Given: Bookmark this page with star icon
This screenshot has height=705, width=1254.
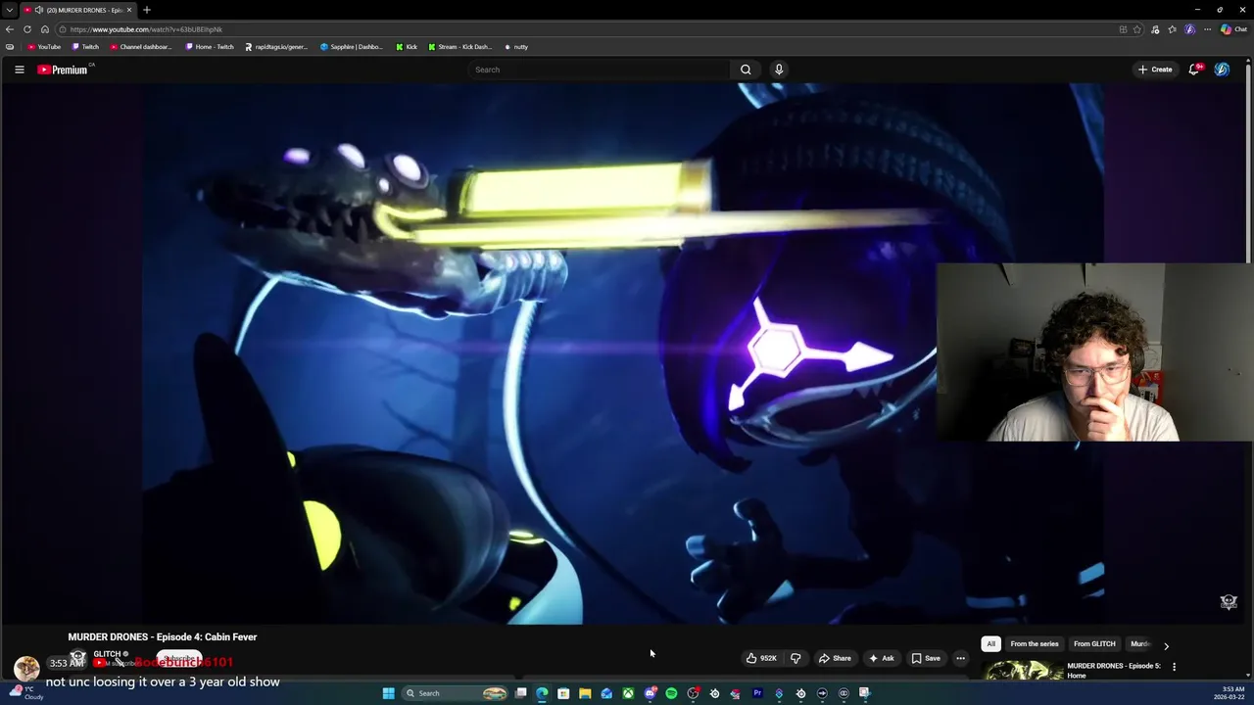Looking at the screenshot, I should [x=1137, y=29].
